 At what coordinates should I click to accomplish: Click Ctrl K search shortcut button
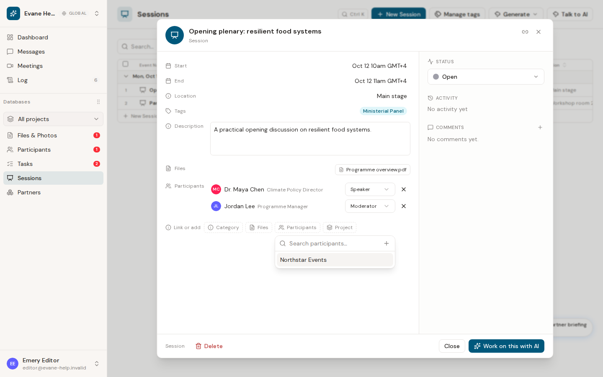[353, 14]
